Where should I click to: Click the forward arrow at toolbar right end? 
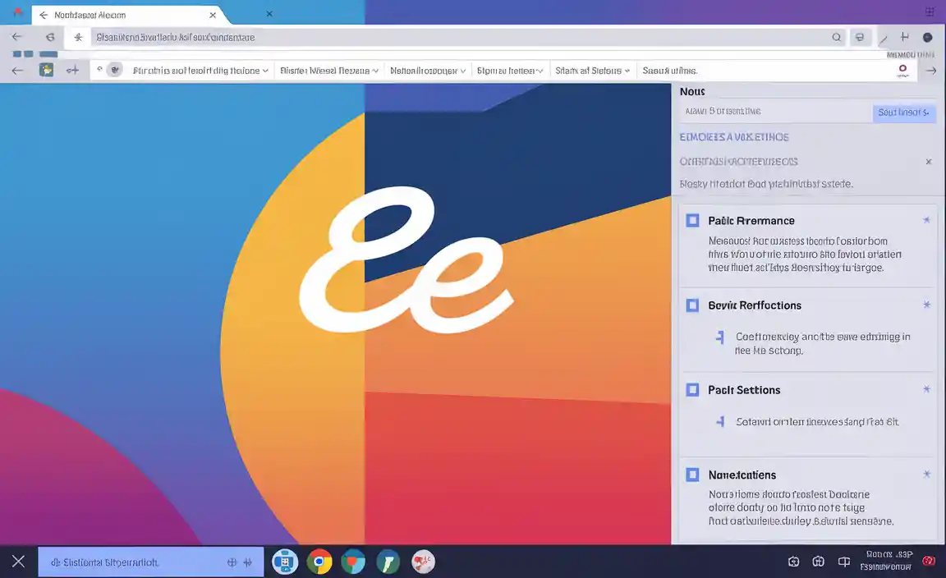click(931, 71)
